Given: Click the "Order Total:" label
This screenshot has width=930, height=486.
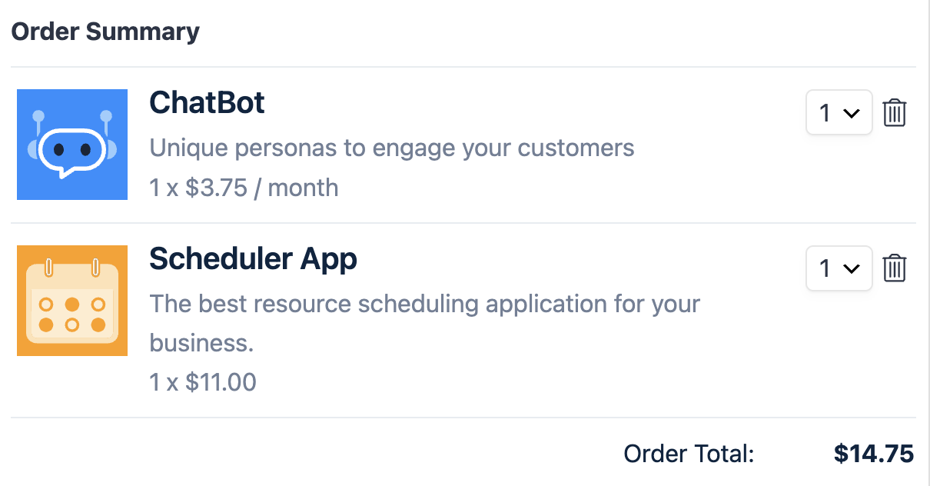Looking at the screenshot, I should [x=689, y=454].
